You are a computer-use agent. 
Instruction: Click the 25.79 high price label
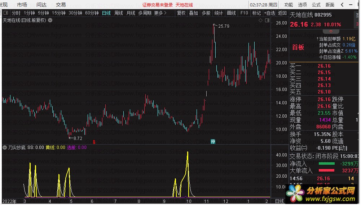[224, 26]
